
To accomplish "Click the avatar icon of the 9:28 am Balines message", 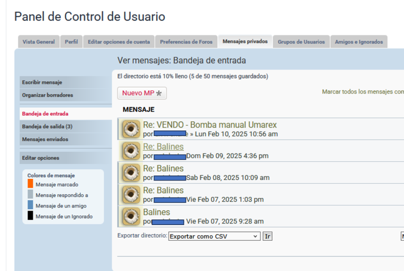I will tap(131, 216).
